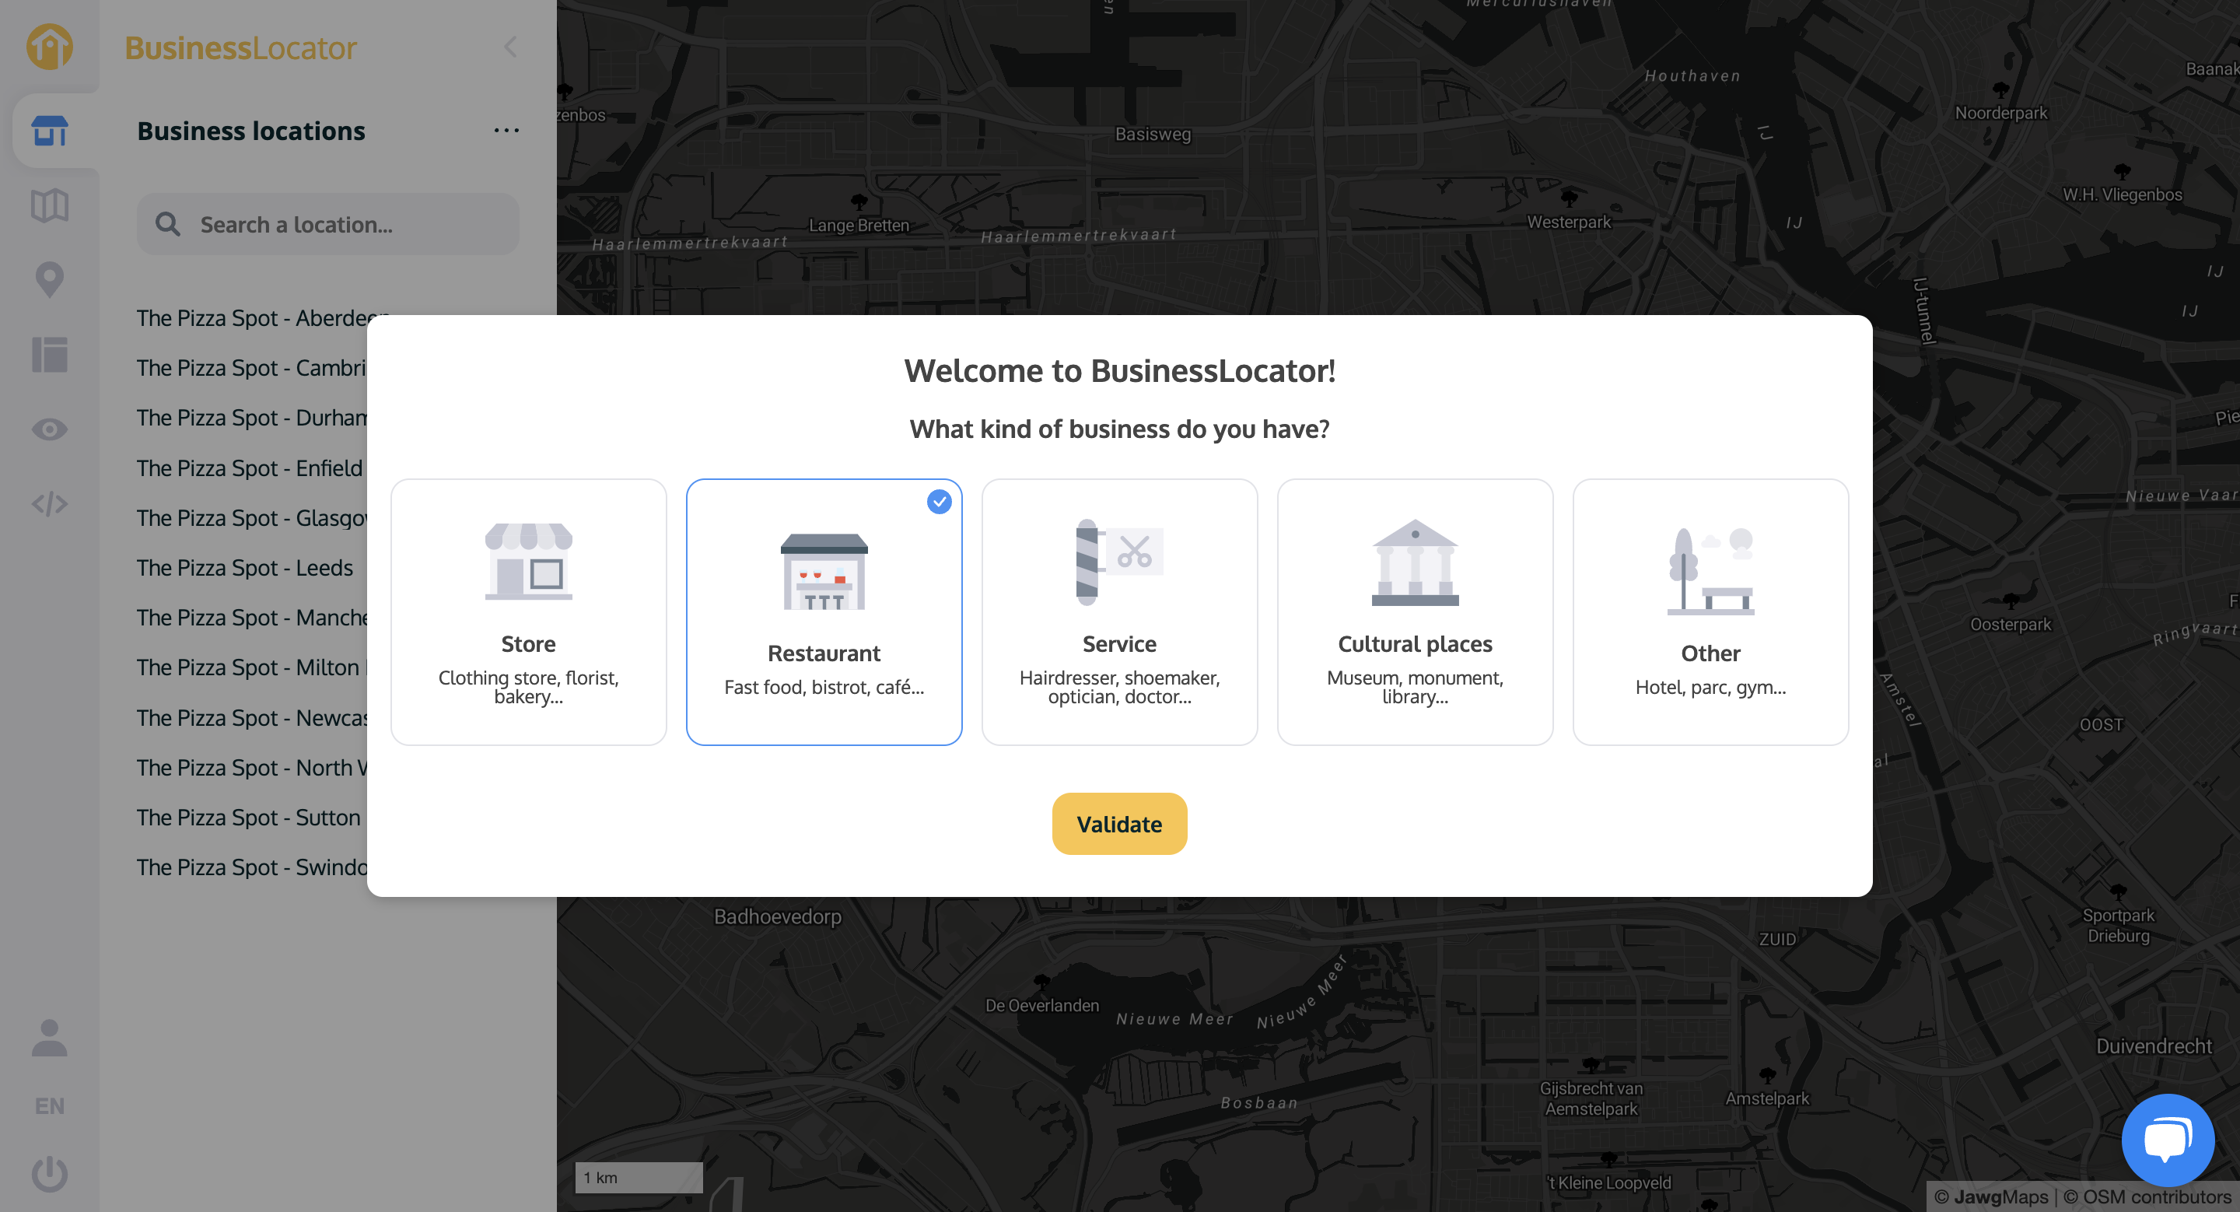Click the EN language menu item

pos(51,1106)
